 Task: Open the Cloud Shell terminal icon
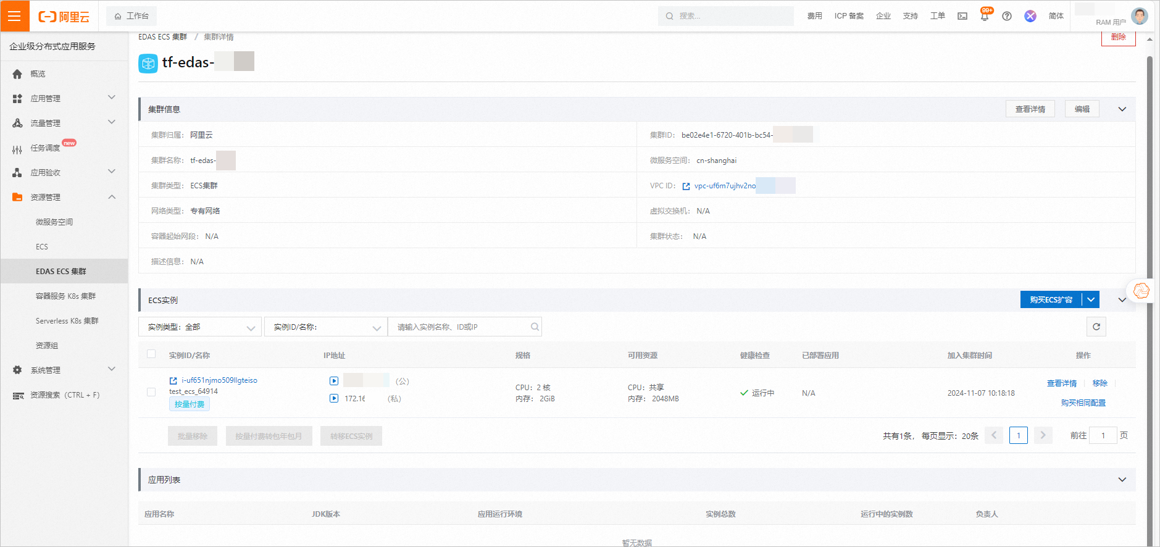(x=962, y=16)
